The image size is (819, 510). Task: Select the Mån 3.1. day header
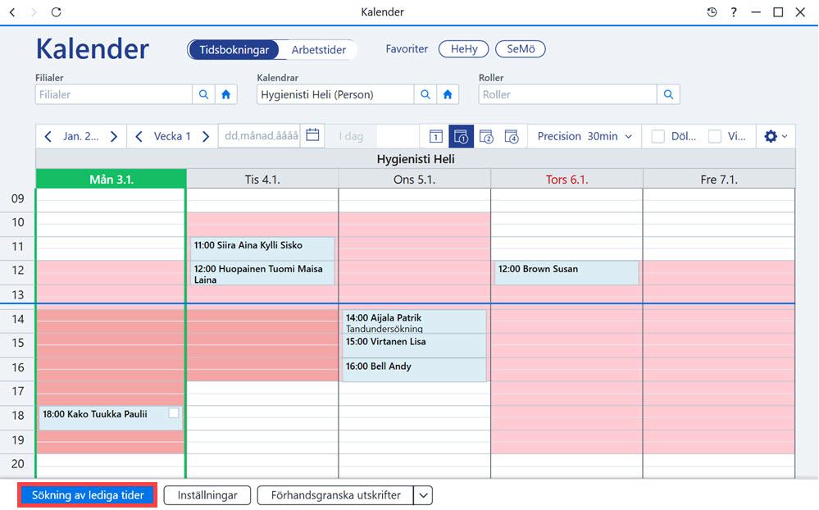tap(111, 180)
